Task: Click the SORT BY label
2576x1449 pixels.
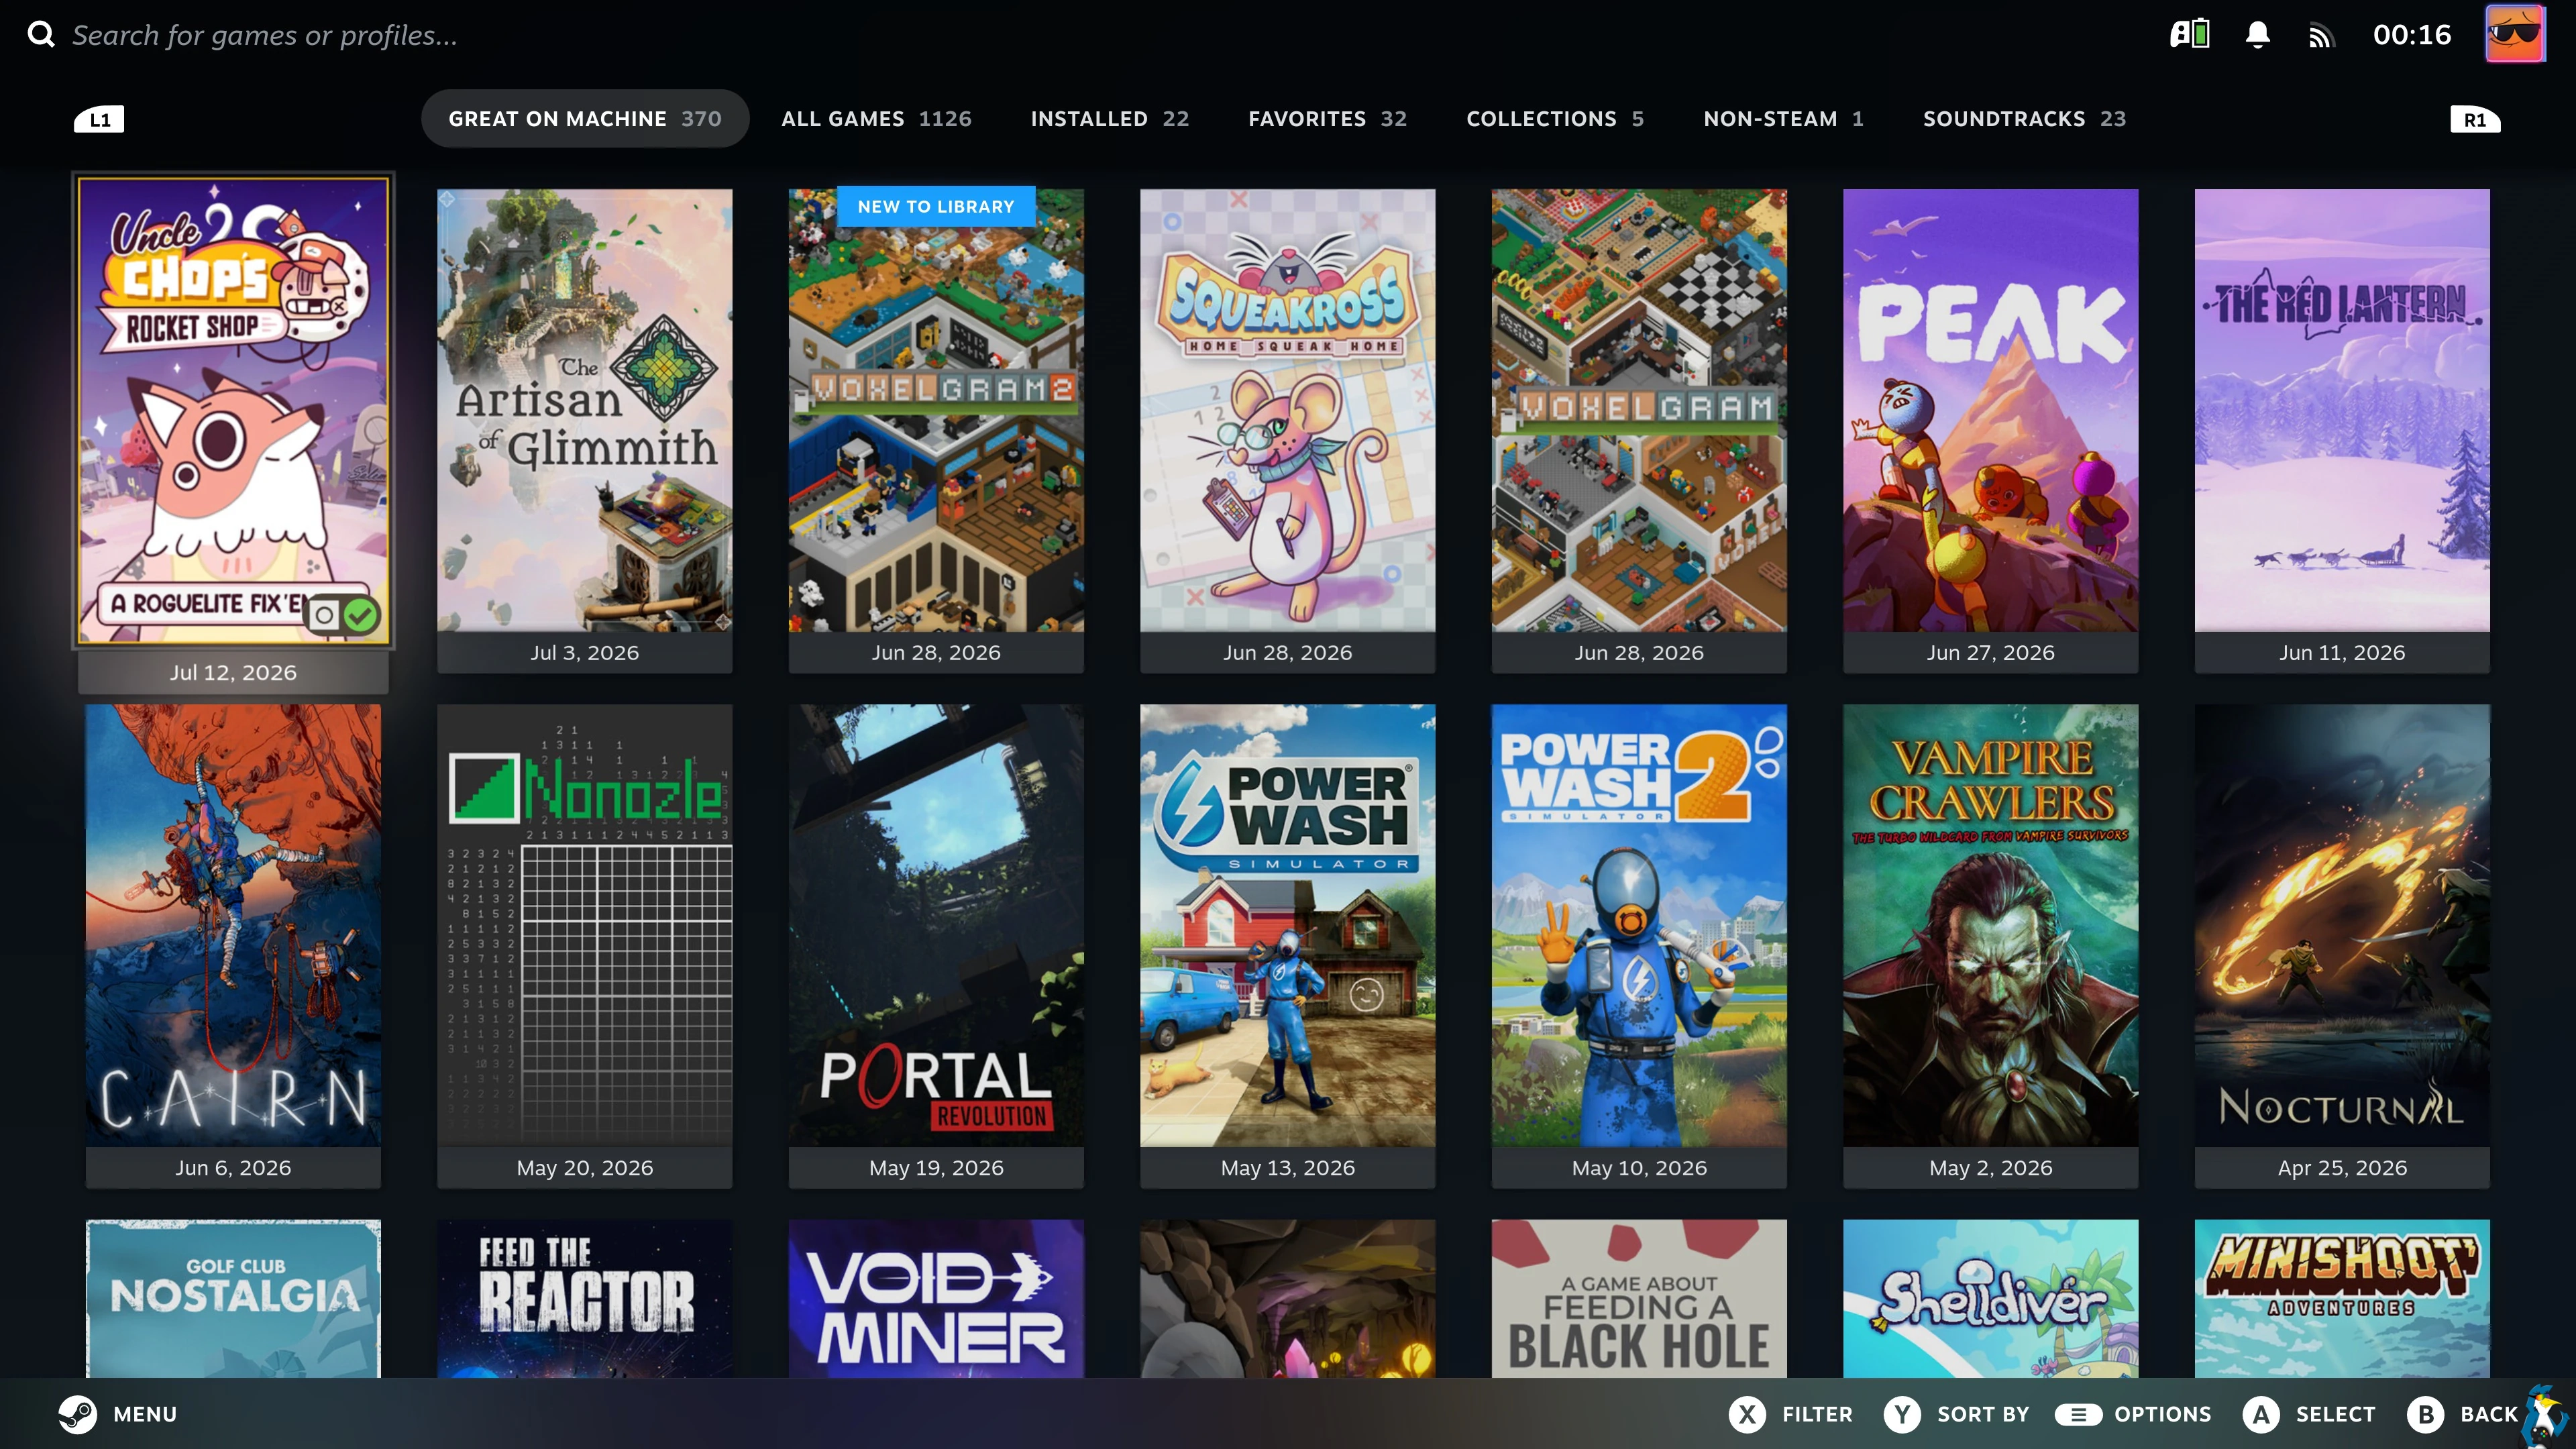Action: coord(1983,1414)
